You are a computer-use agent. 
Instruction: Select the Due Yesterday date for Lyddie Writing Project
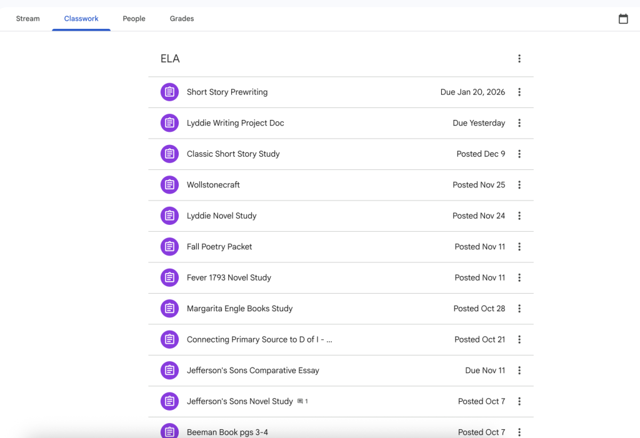click(479, 123)
